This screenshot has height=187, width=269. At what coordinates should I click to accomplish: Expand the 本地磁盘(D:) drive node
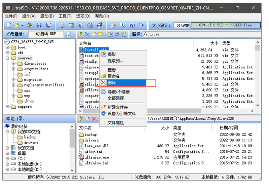click(x=7, y=164)
